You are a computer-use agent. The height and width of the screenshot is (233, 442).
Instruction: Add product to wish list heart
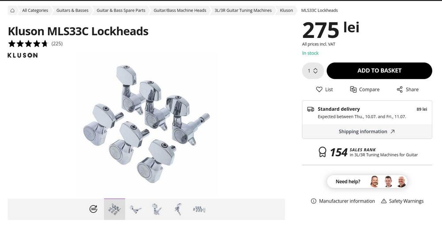319,89
